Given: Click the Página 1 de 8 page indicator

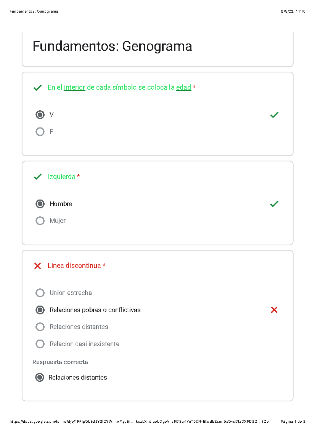Looking at the screenshot, I should pyautogui.click(x=293, y=422).
